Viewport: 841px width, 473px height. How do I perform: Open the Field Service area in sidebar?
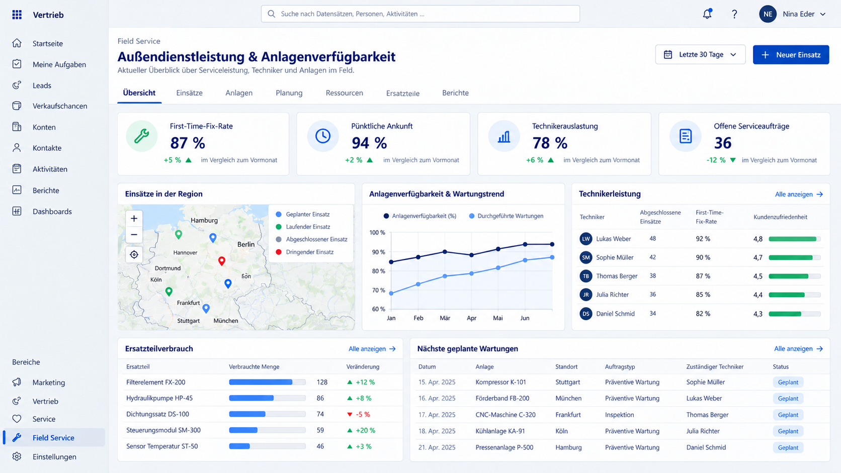(x=53, y=438)
